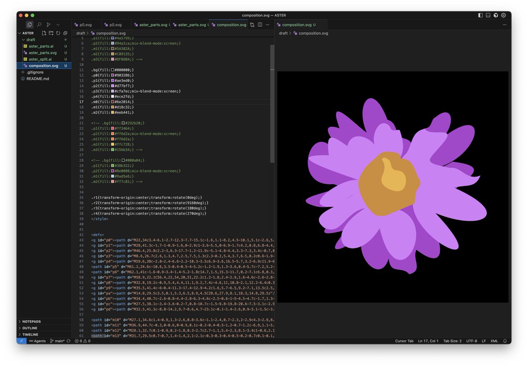Open the Explorer view in activity bar

pyautogui.click(x=29, y=25)
